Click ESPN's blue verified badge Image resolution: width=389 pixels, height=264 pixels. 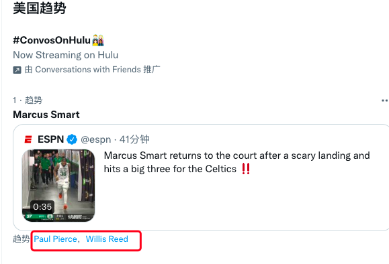(72, 139)
